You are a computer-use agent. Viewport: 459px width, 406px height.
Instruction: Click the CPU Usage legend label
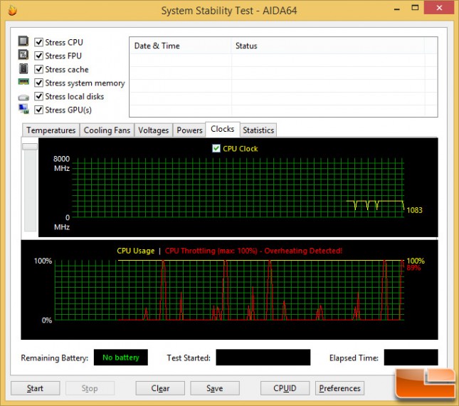(135, 251)
